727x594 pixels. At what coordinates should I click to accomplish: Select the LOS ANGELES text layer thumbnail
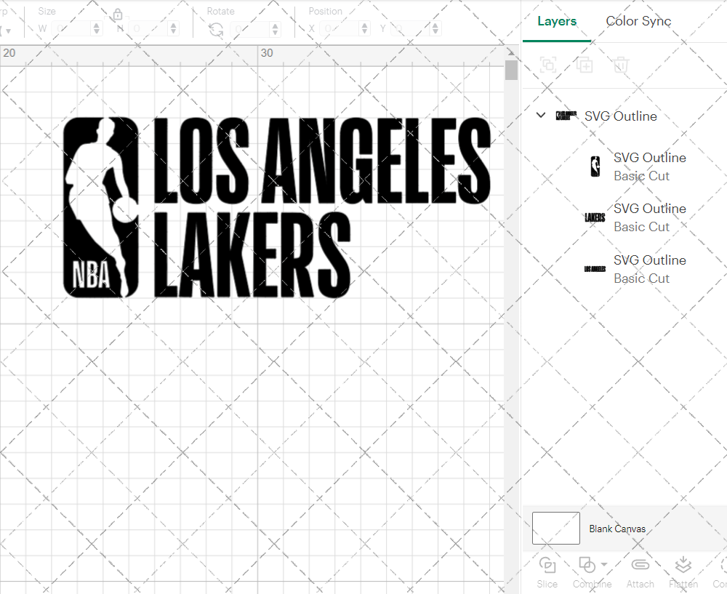pos(595,268)
